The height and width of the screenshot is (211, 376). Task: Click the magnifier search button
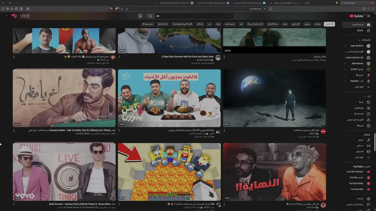pos(150,16)
